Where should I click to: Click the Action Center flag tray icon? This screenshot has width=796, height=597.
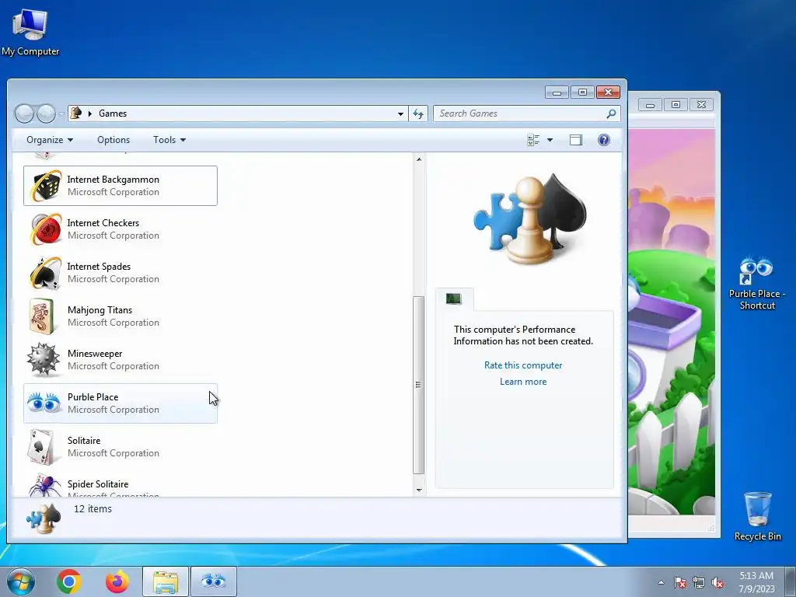click(680, 583)
